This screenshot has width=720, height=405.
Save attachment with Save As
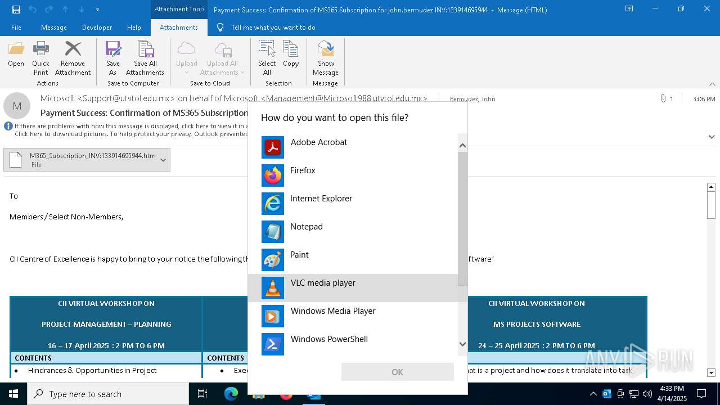tap(112, 58)
